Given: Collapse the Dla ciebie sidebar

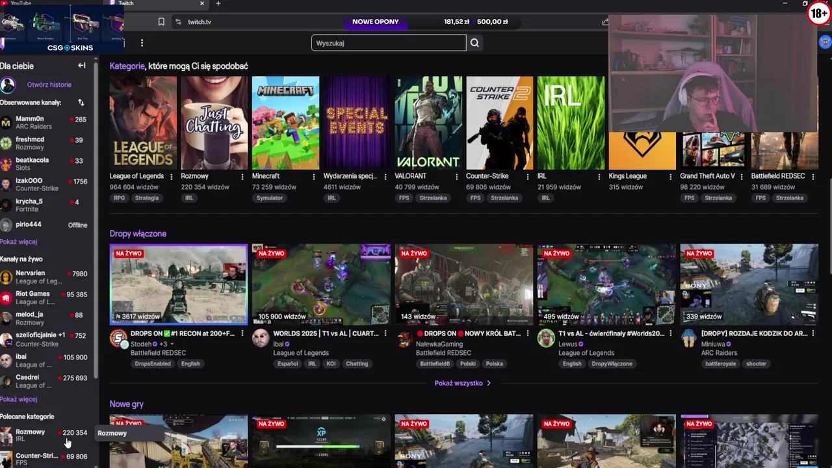Looking at the screenshot, I should point(82,66).
